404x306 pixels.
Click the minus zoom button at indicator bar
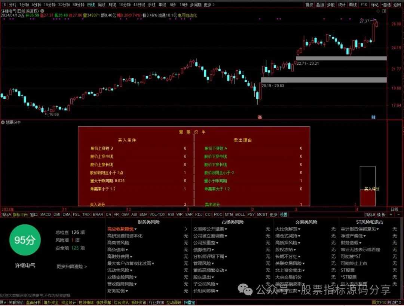click(x=399, y=214)
